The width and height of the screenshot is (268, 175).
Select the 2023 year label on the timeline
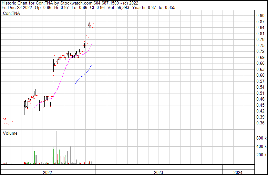click(x=159, y=172)
